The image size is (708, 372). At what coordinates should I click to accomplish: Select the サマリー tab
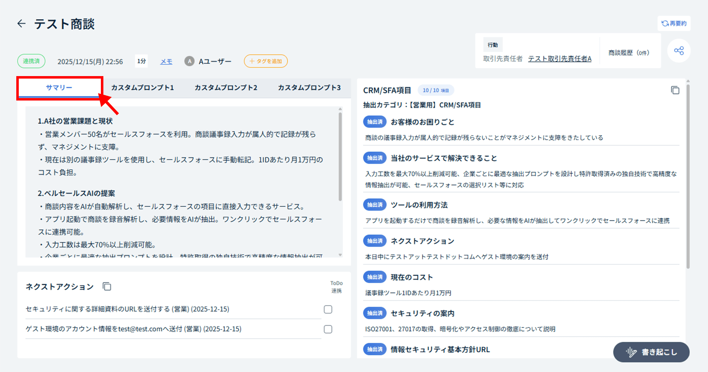point(59,87)
